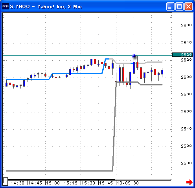Click the 2560 price scale label
The image size is (195, 188).
click(x=186, y=112)
